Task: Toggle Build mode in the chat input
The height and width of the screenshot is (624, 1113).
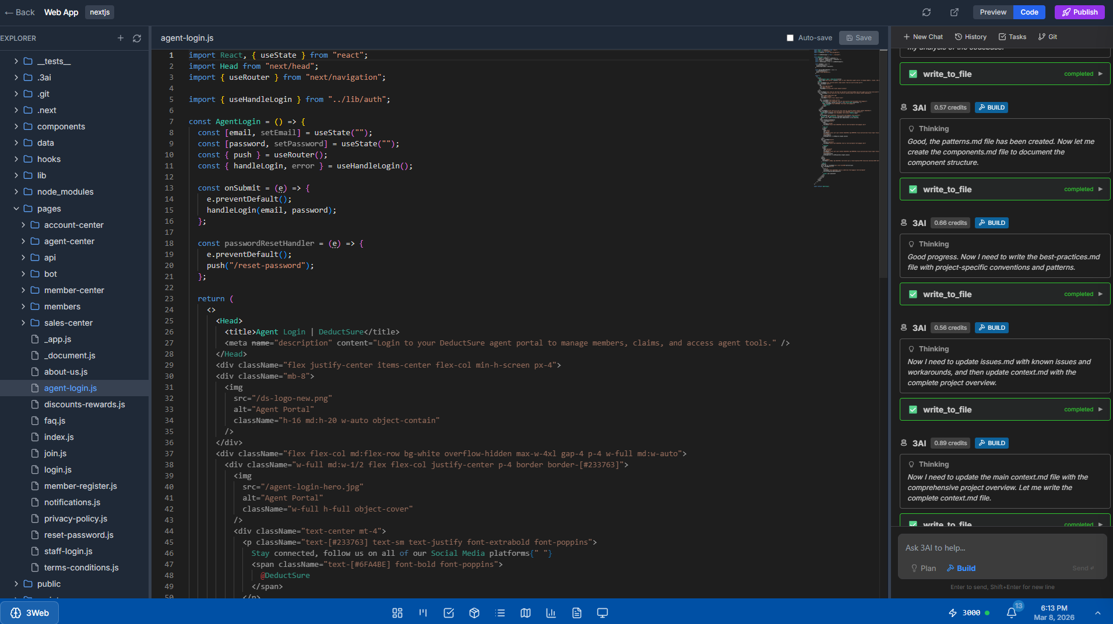Action: tap(960, 568)
